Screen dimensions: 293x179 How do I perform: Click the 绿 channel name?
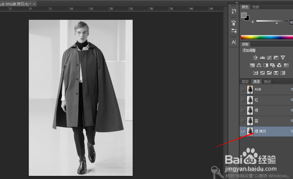[x=256, y=110]
